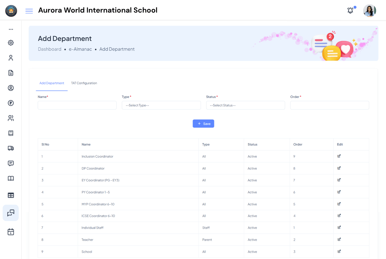Click the notification bell icon
The width and height of the screenshot is (386, 259).
coord(350,10)
